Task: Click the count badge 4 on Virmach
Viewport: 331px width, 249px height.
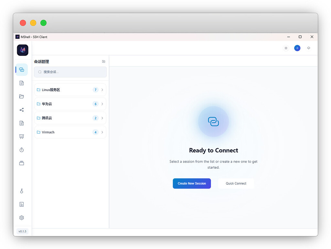Action: [x=95, y=132]
